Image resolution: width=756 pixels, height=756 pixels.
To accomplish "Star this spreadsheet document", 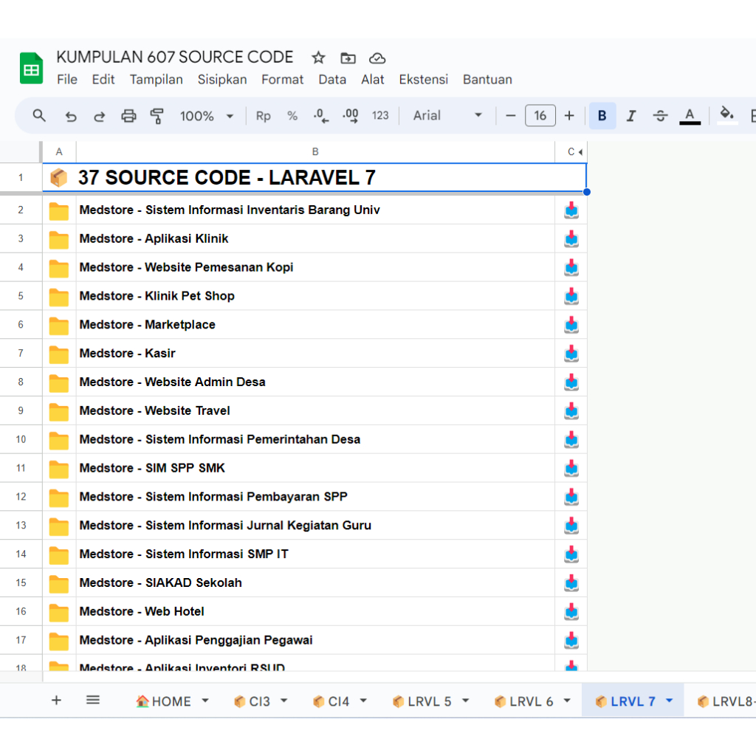I will point(318,58).
